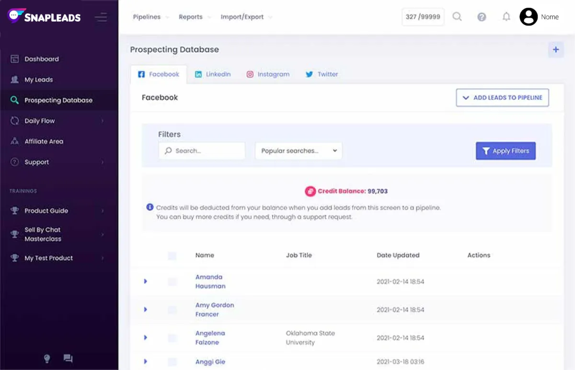Click the Apply Filters button
Screen dimensions: 575x370
pos(506,150)
